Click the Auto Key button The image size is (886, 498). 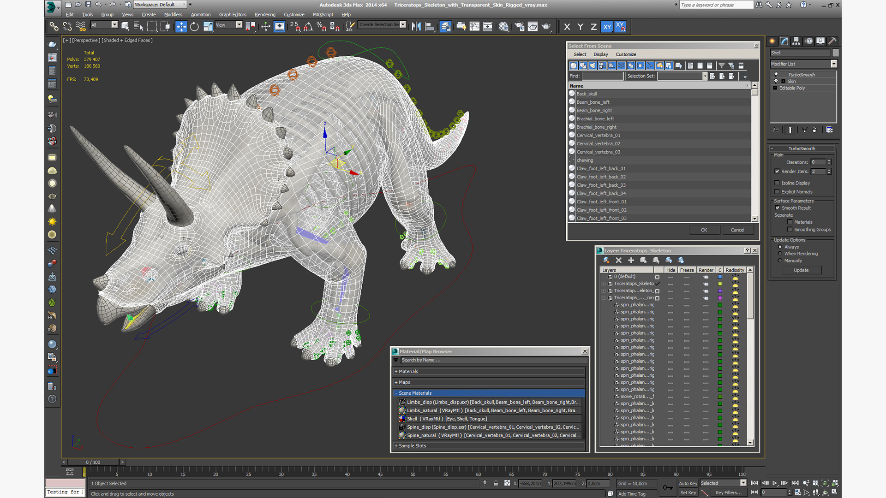(688, 484)
